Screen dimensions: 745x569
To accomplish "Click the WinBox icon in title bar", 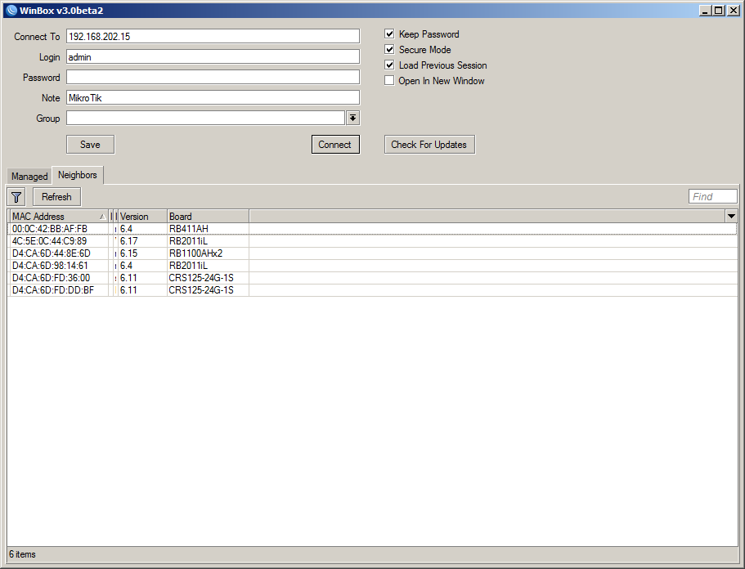I will click(11, 10).
